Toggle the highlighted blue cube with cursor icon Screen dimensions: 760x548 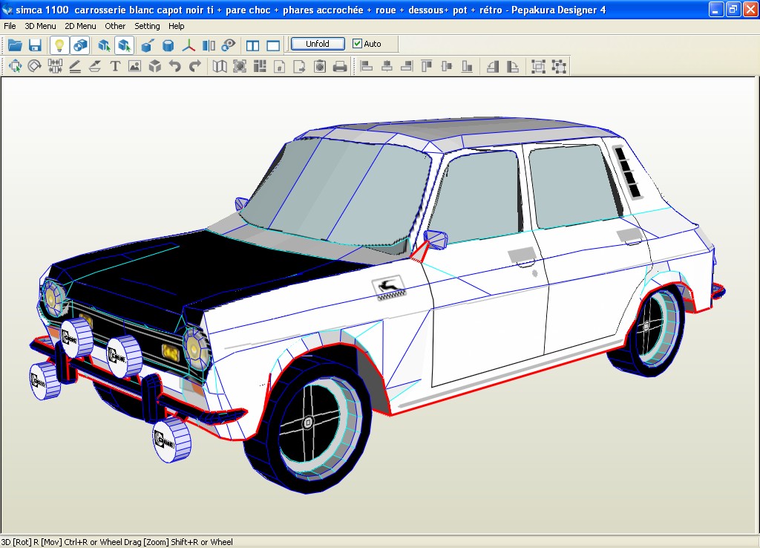(x=124, y=45)
